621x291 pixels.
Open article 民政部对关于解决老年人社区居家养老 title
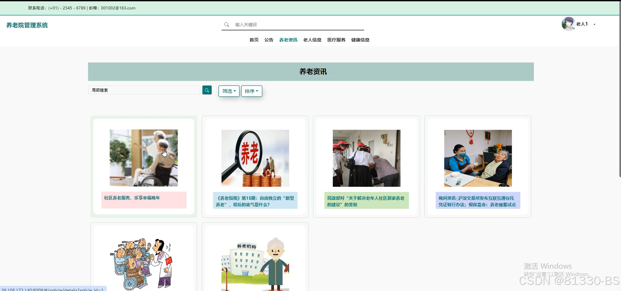366,201
